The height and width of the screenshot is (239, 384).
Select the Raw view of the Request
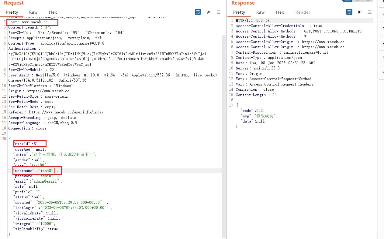pos(33,12)
